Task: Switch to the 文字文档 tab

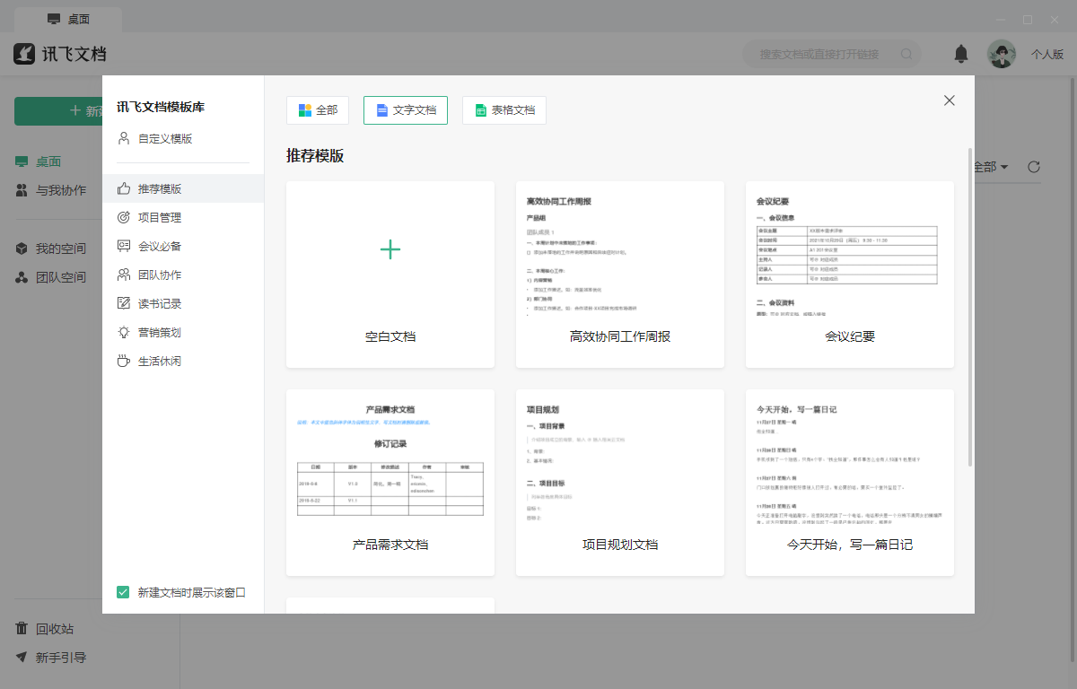Action: pos(405,110)
